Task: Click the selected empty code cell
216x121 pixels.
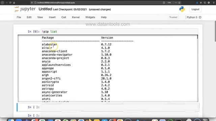Action: (x=119, y=107)
